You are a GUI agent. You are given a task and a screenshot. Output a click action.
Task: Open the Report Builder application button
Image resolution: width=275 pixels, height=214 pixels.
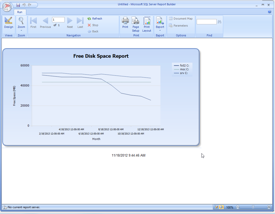coord(7,7)
